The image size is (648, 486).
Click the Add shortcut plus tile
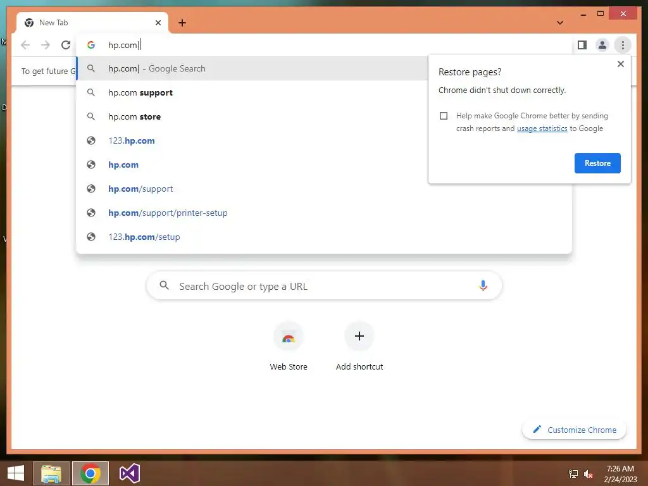[x=359, y=346]
